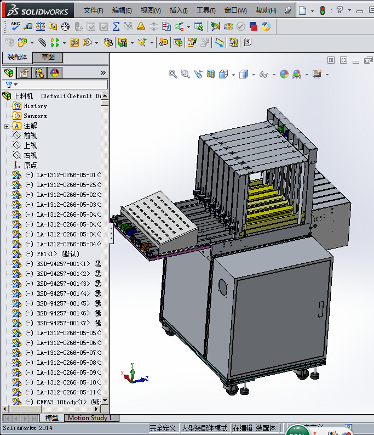This screenshot has height=435, width=374.
Task: Open the View Orientation dropdown arrow
Action: pos(233,75)
